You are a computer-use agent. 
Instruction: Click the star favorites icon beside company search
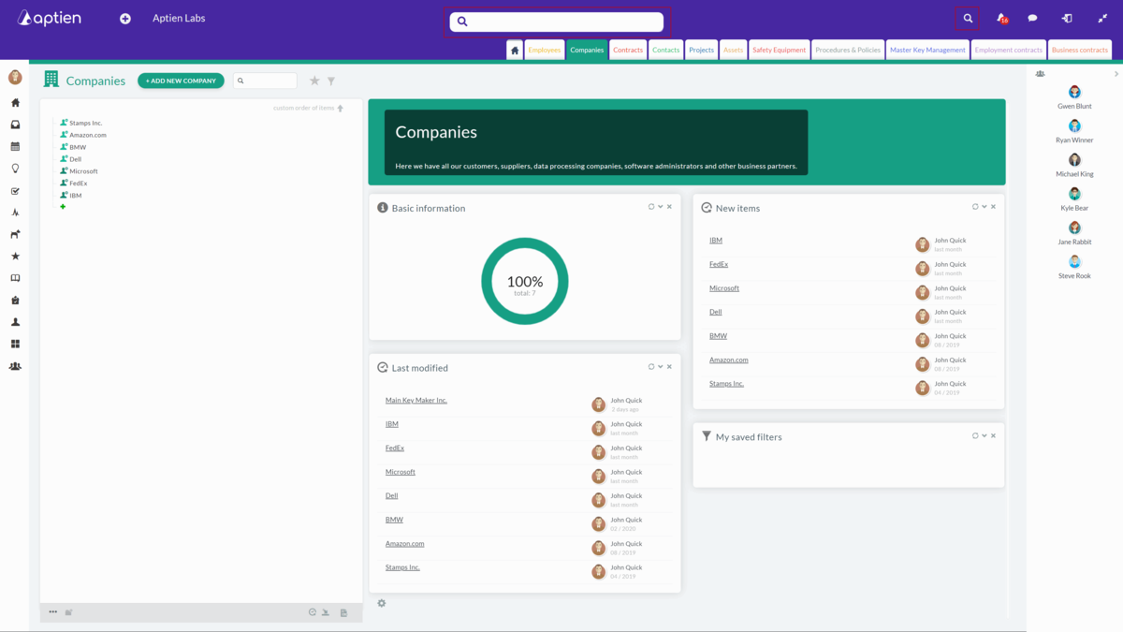pos(314,81)
